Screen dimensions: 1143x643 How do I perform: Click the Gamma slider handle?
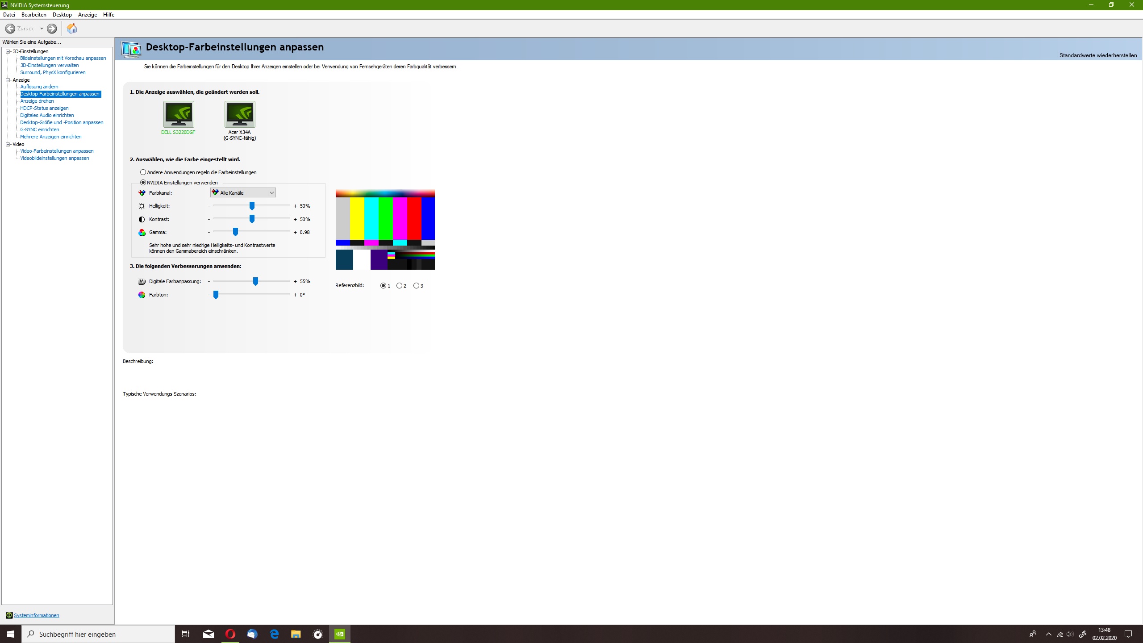click(x=236, y=232)
